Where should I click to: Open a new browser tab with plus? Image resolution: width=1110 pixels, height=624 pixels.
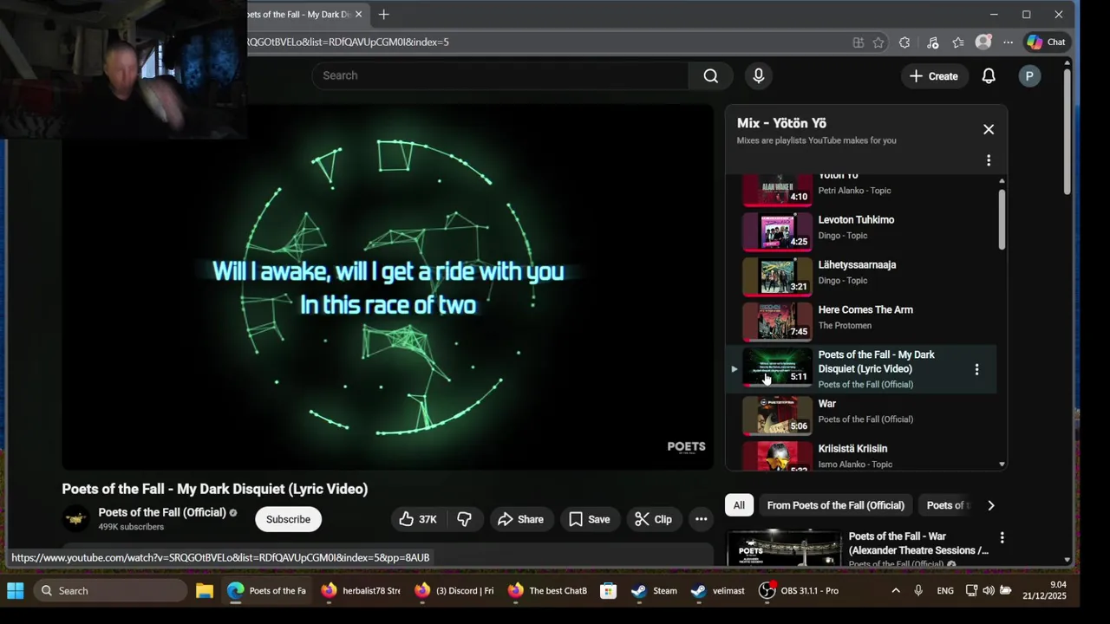(383, 14)
